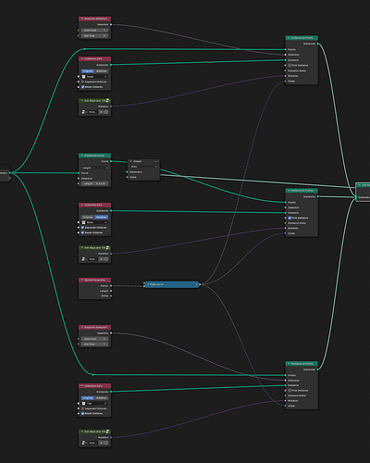Collapse the Spline Parameter node with its arrow
This screenshot has height=463, width=370.
click(82, 280)
